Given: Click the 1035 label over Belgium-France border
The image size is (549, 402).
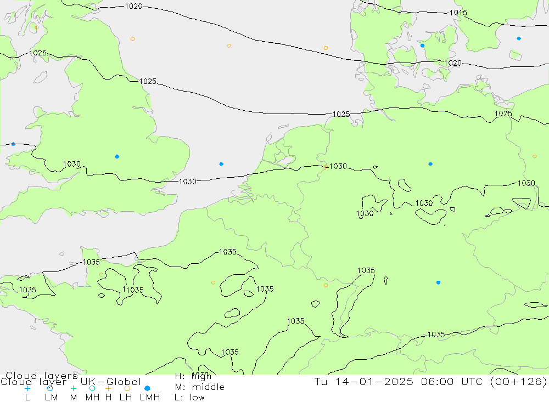Looking at the screenshot, I should (x=228, y=252).
